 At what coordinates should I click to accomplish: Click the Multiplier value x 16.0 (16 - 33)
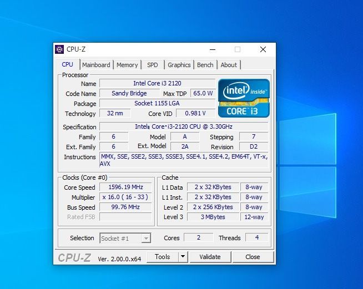pos(125,197)
